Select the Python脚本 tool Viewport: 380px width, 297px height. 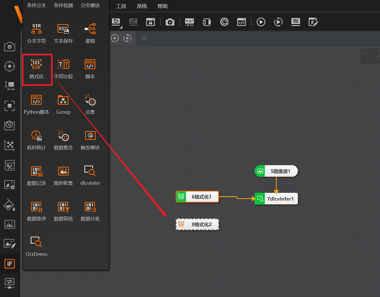[x=36, y=105]
